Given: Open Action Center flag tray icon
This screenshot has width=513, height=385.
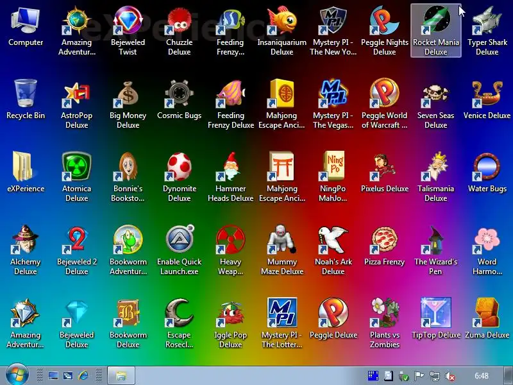Looking at the screenshot, I should pyautogui.click(x=419, y=376).
